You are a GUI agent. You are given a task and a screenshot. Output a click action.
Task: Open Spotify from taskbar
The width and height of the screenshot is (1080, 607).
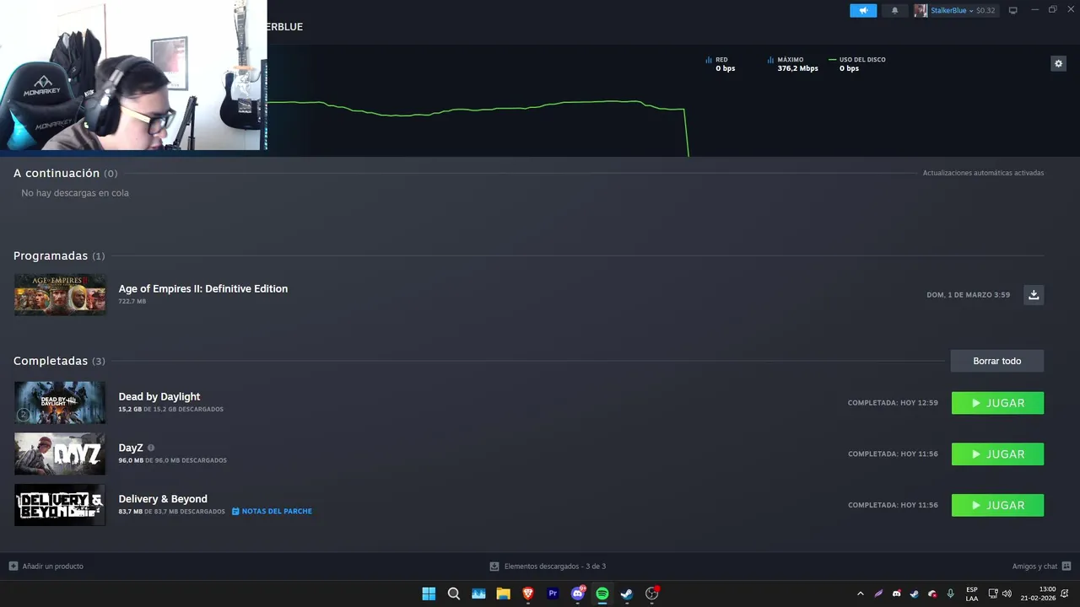(602, 594)
